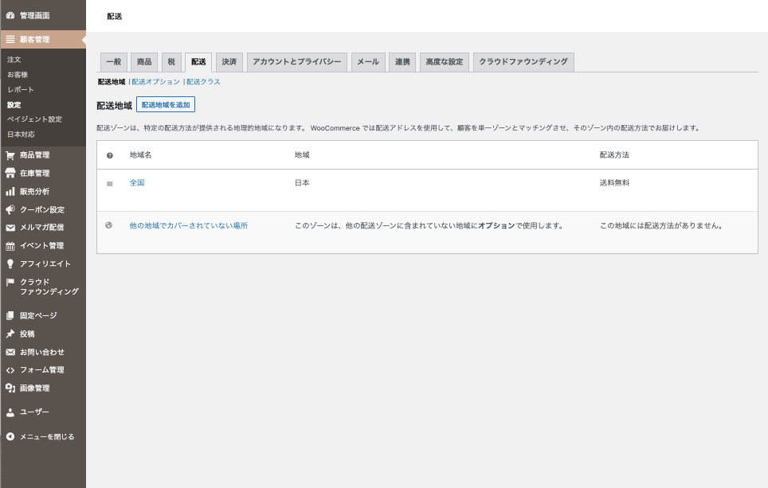This screenshot has height=488, width=768.
Task: Click the shopping cart icon for 商品管理
Action: coord(10,155)
